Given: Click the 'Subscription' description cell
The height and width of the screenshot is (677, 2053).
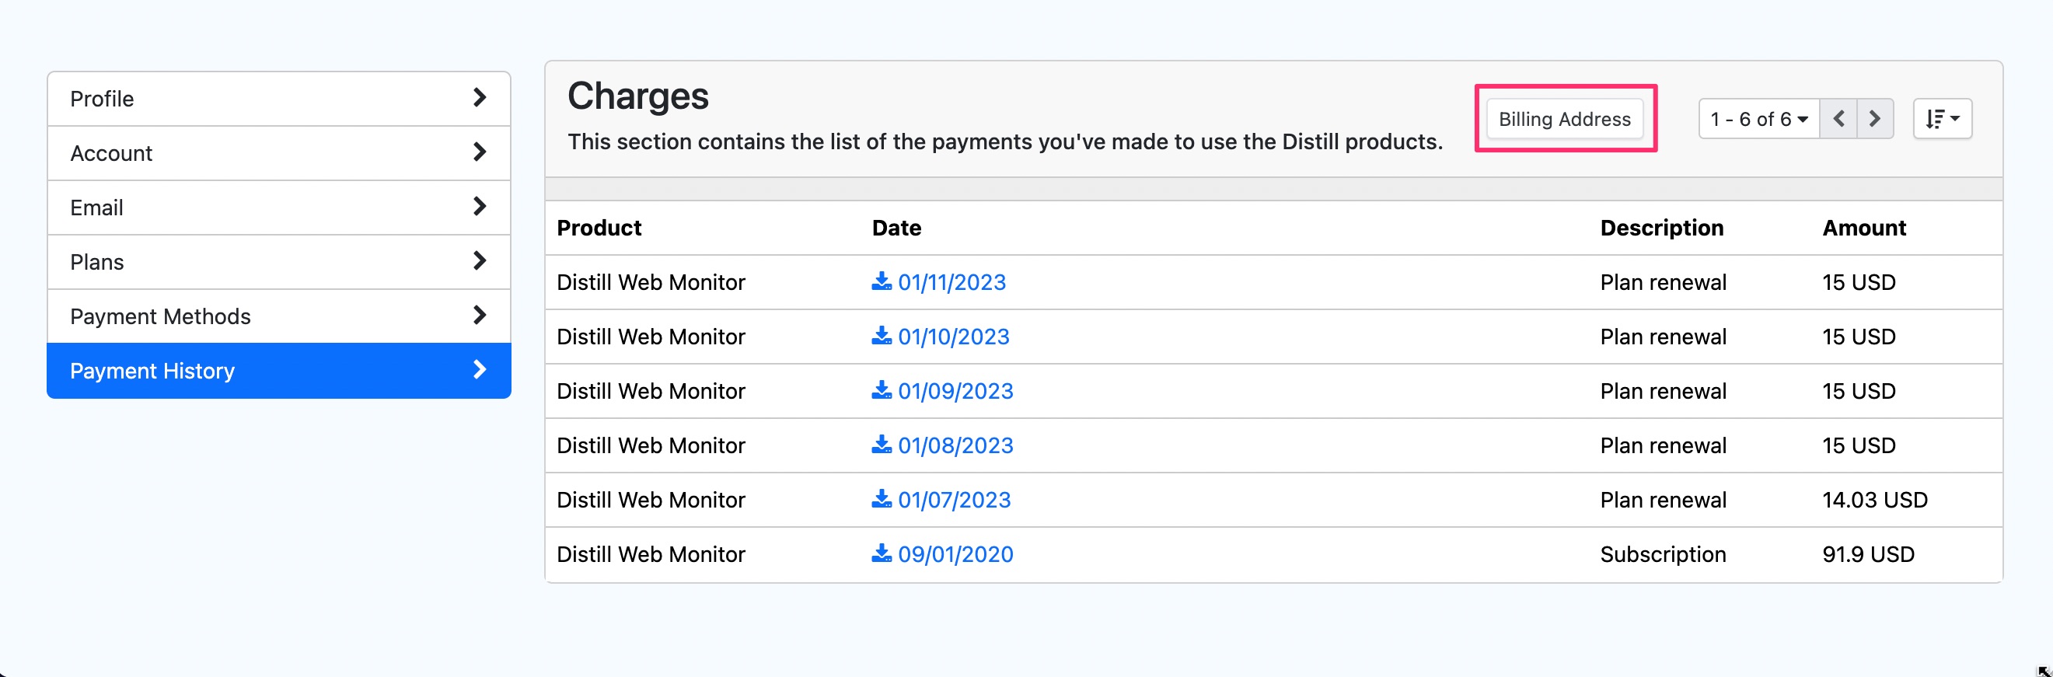Looking at the screenshot, I should point(1663,554).
